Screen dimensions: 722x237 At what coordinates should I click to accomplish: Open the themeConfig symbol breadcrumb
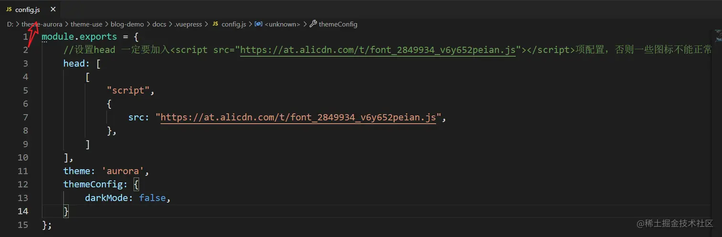tap(338, 24)
